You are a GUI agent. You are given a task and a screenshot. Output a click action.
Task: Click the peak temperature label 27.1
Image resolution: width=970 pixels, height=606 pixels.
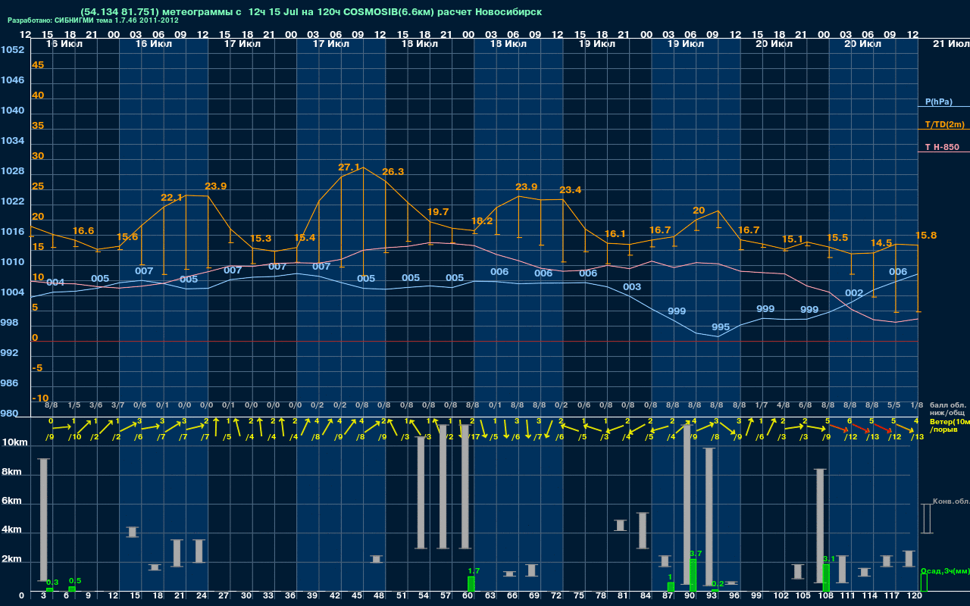[x=349, y=167]
